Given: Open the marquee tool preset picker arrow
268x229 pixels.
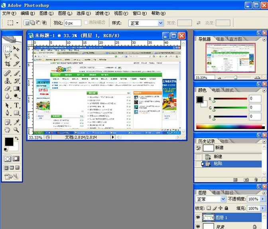Looking at the screenshot, I should tap(17, 23).
